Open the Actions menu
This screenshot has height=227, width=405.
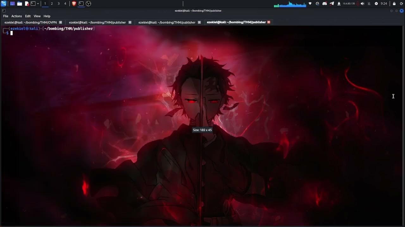coord(17,16)
